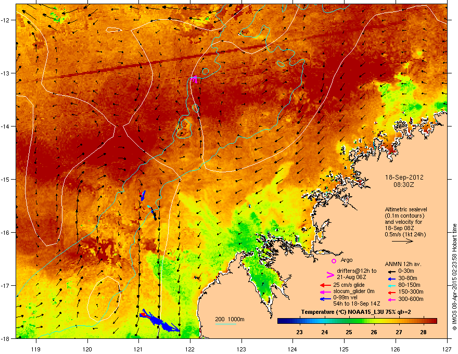
Task: Click the colorbar tick label 26
Action: click(x=374, y=332)
